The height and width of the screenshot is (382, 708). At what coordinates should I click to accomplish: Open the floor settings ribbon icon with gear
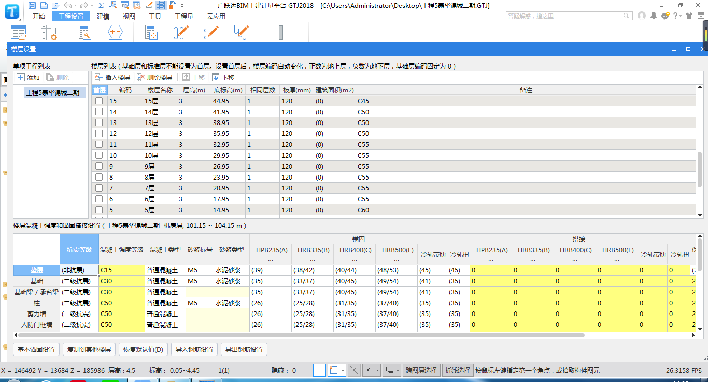(x=49, y=33)
